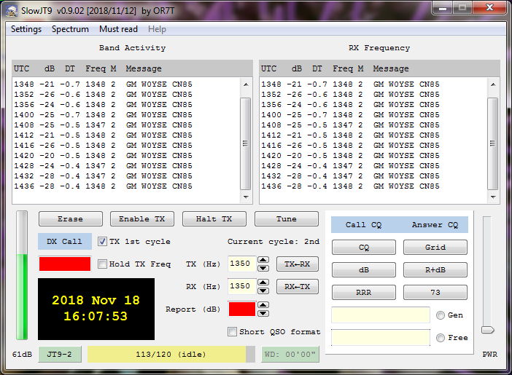Enable Short QSO format checkbox
The height and width of the screenshot is (375, 512).
pos(232,331)
